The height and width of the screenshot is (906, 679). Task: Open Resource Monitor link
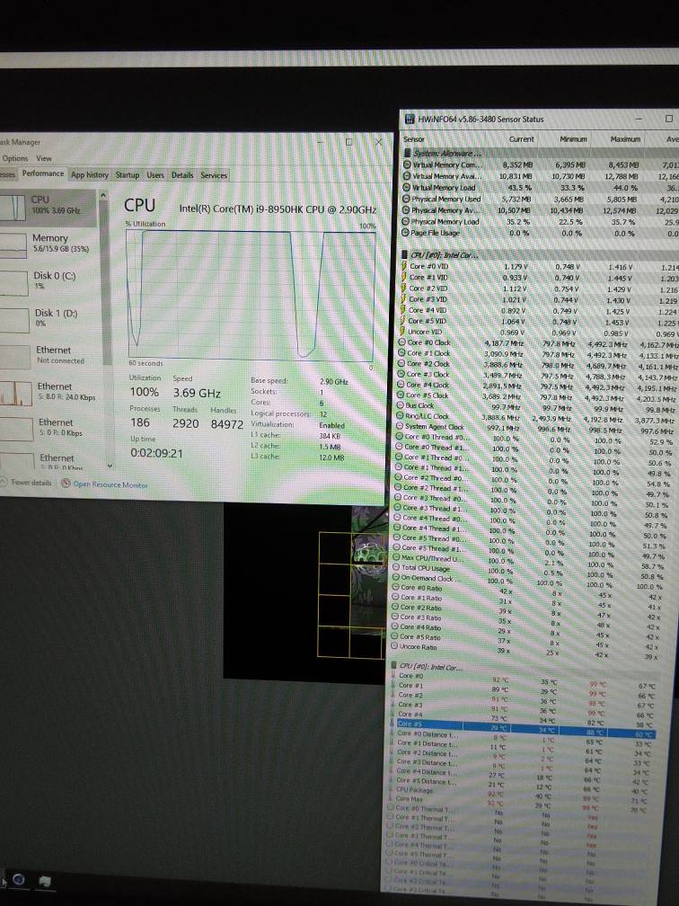click(x=110, y=484)
